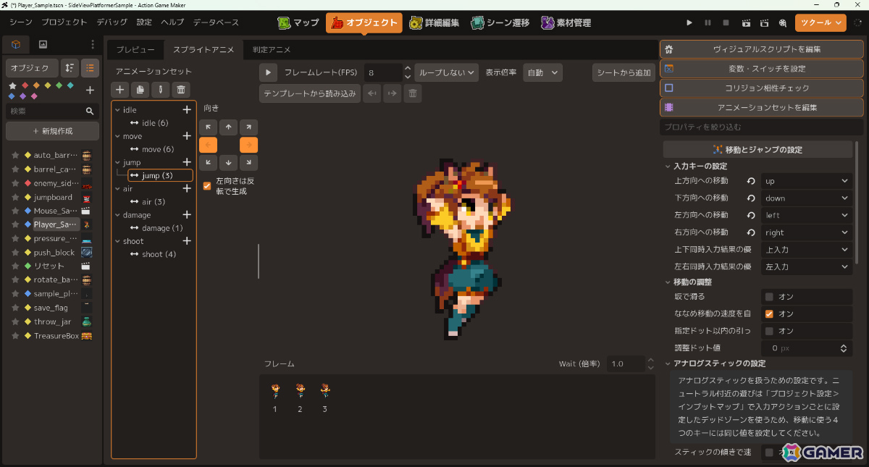Collapse the idle animation group
The width and height of the screenshot is (869, 467).
coord(118,110)
